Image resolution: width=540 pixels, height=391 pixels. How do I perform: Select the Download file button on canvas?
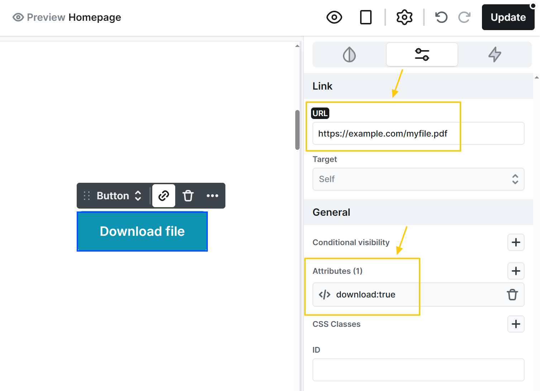click(142, 232)
